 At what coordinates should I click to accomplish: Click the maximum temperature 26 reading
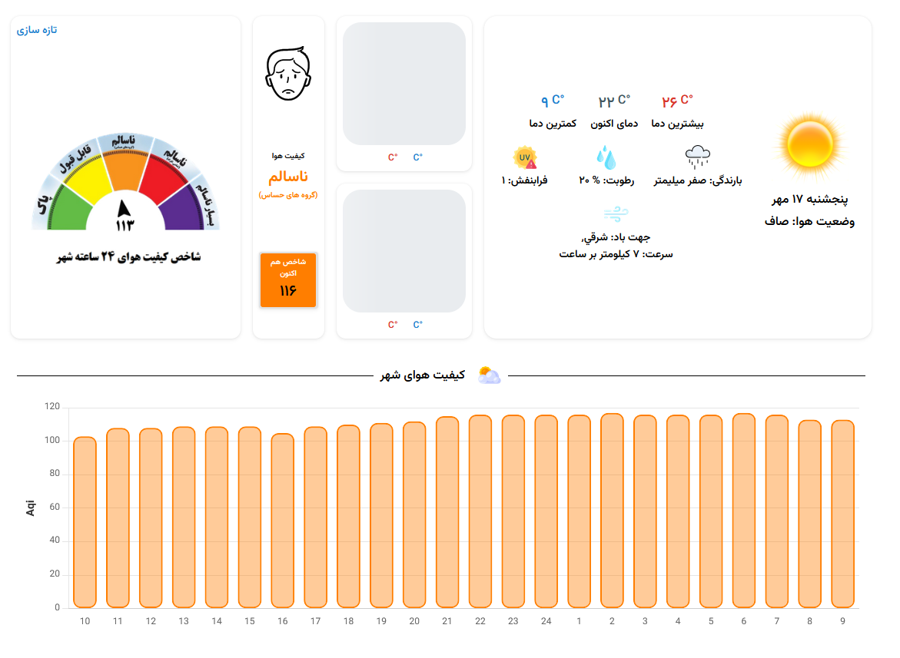pos(677,101)
